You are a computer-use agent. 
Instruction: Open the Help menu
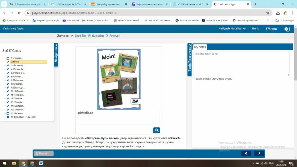pos(271,29)
